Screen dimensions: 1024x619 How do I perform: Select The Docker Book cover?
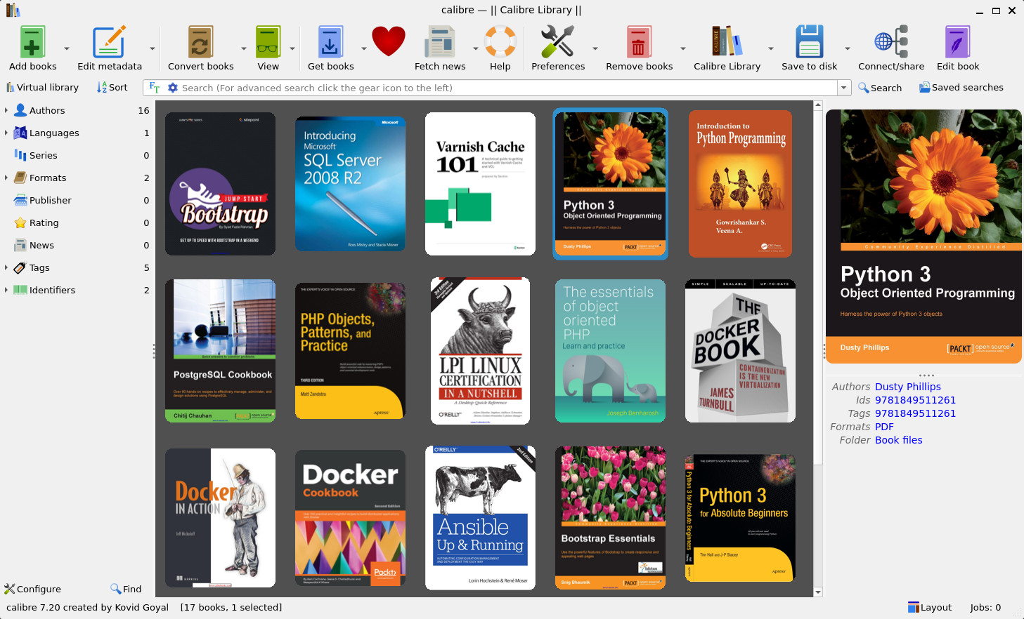740,351
